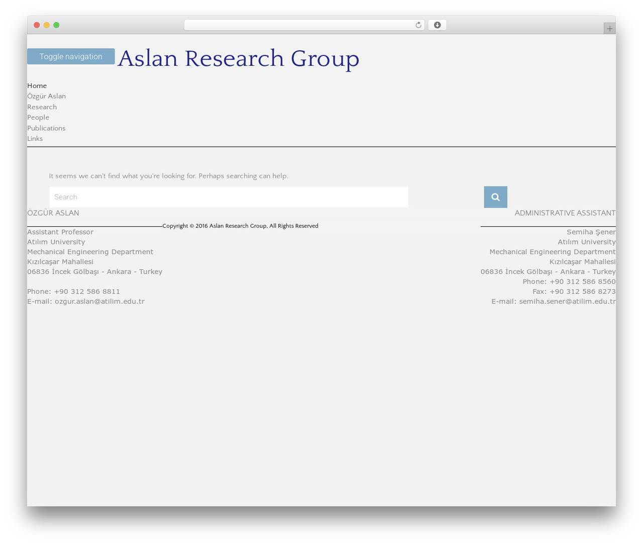Click the Copyright © 2016 notice
The height and width of the screenshot is (545, 643).
pos(240,226)
